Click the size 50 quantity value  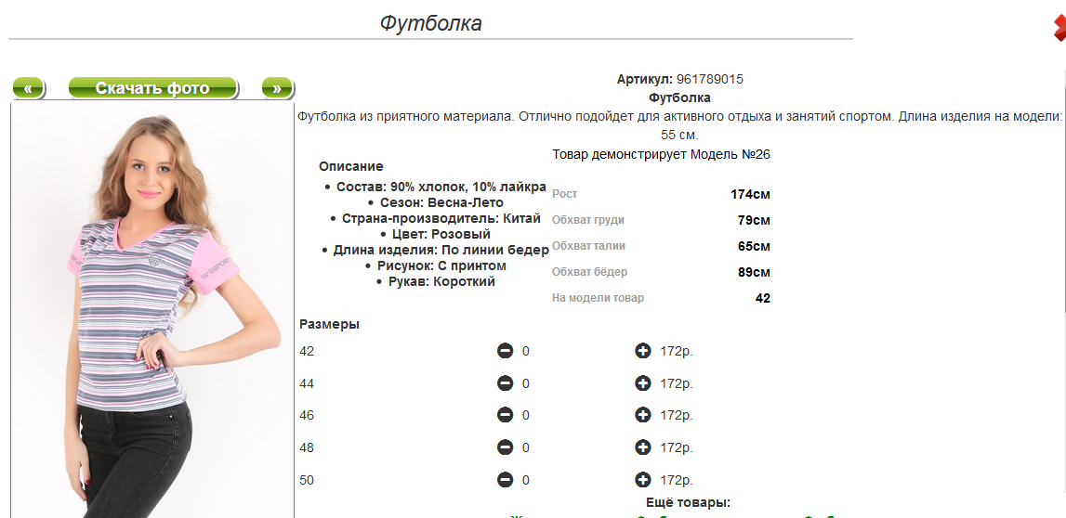point(525,481)
